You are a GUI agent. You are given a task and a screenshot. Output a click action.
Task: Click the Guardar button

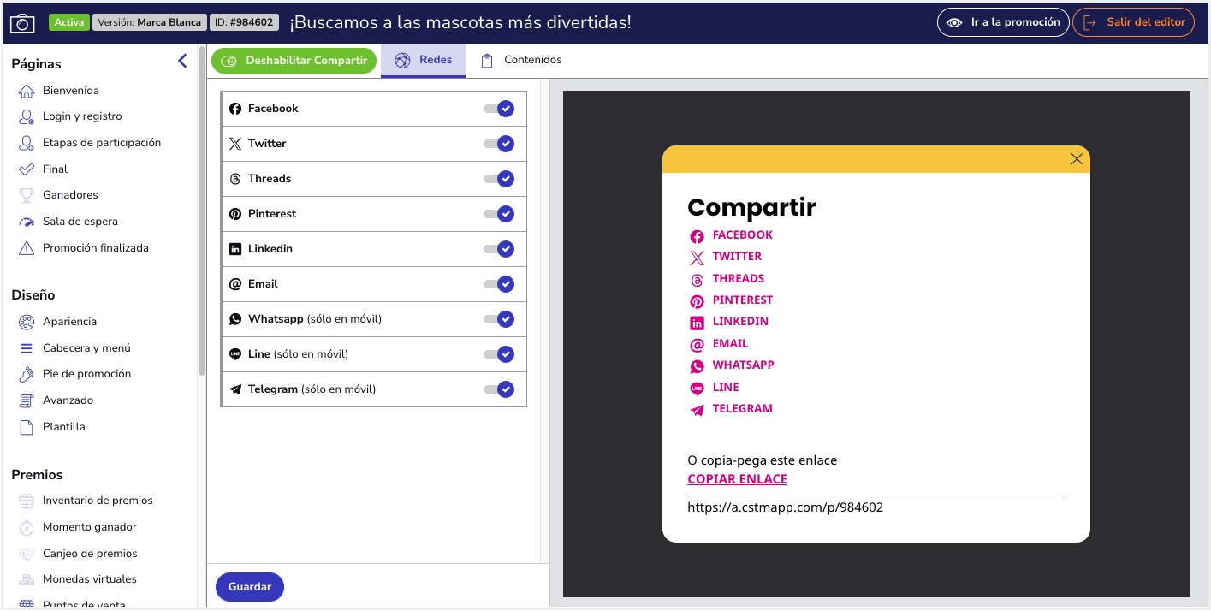(250, 587)
